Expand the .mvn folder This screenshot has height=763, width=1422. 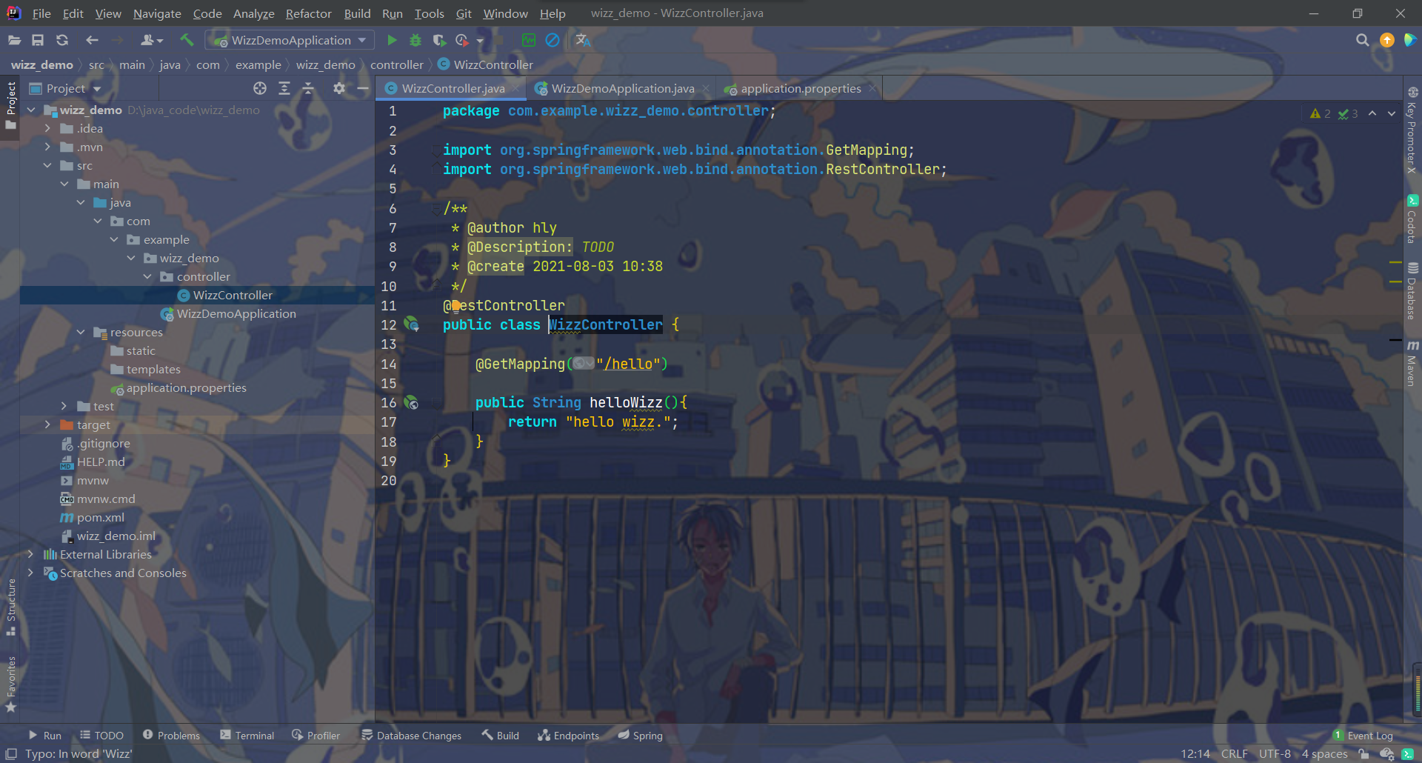(x=47, y=147)
